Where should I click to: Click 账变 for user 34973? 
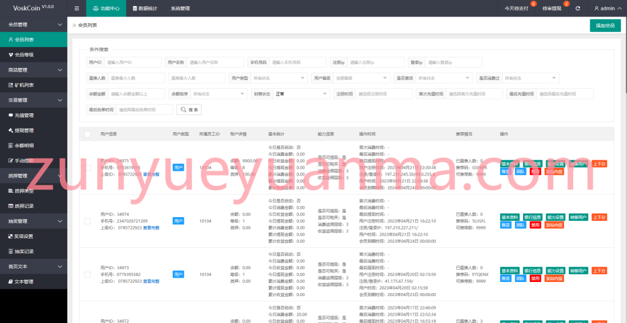505,278
